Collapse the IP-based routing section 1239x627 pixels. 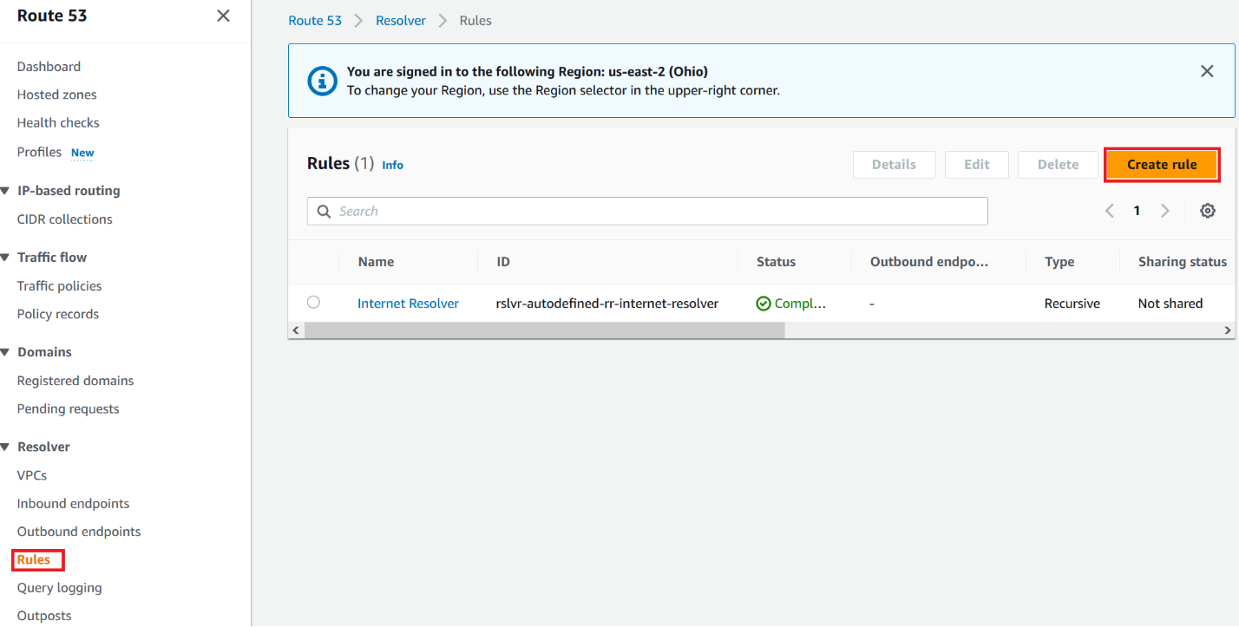click(5, 191)
